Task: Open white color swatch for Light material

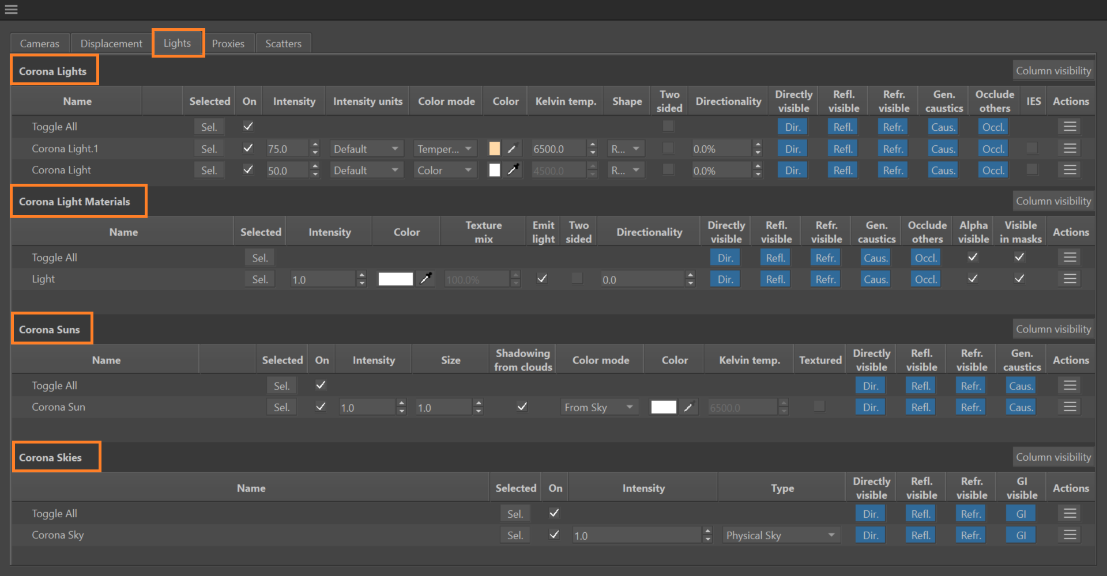Action: (396, 279)
